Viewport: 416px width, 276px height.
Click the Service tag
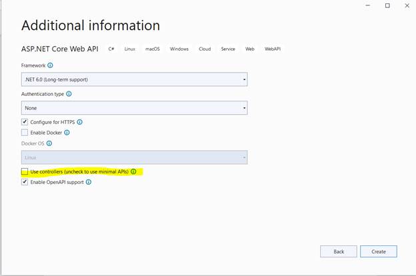pos(228,49)
